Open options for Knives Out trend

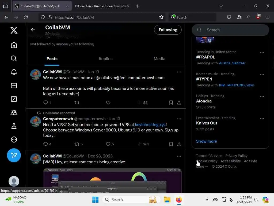[x=262, y=119]
